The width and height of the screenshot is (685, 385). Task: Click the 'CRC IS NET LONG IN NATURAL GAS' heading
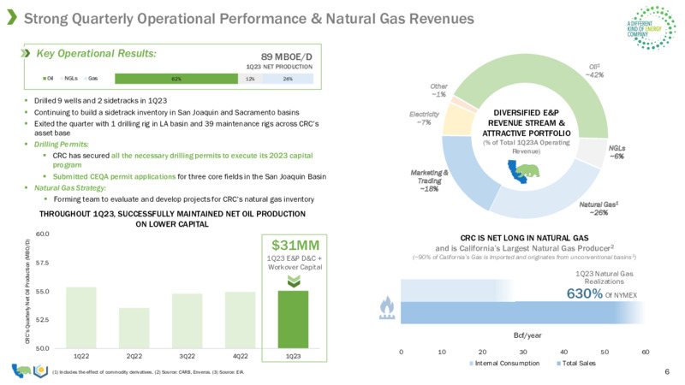524,238
